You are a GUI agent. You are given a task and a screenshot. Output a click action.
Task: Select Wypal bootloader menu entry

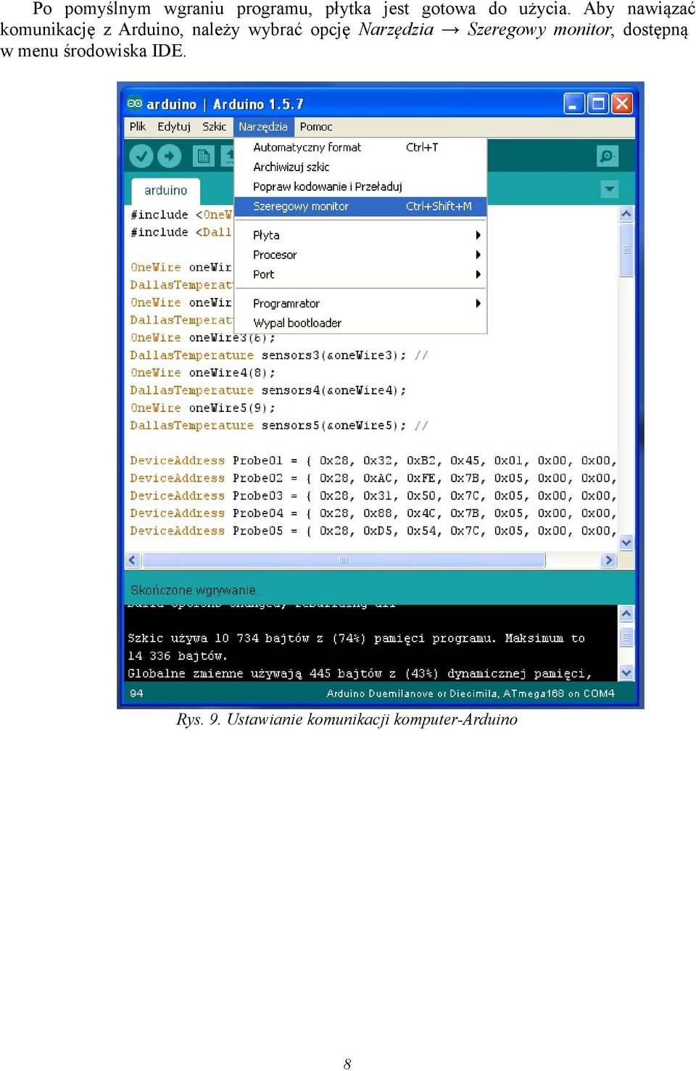[360, 323]
